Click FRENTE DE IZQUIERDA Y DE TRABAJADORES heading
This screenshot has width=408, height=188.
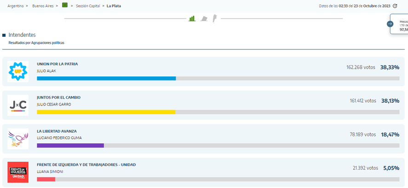[x=86, y=165]
